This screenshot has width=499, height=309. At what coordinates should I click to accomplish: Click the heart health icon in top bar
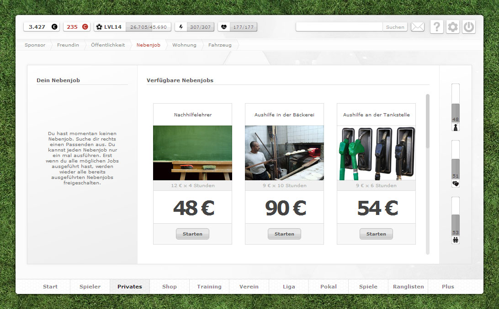pyautogui.click(x=224, y=27)
